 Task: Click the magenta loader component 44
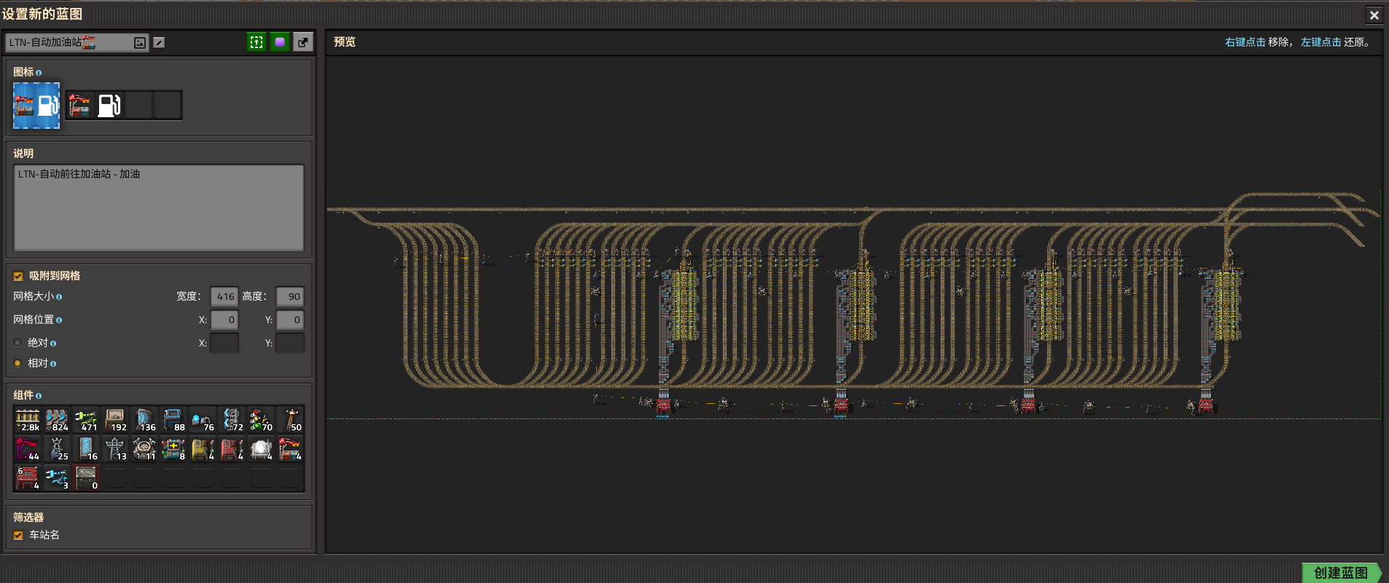point(28,449)
